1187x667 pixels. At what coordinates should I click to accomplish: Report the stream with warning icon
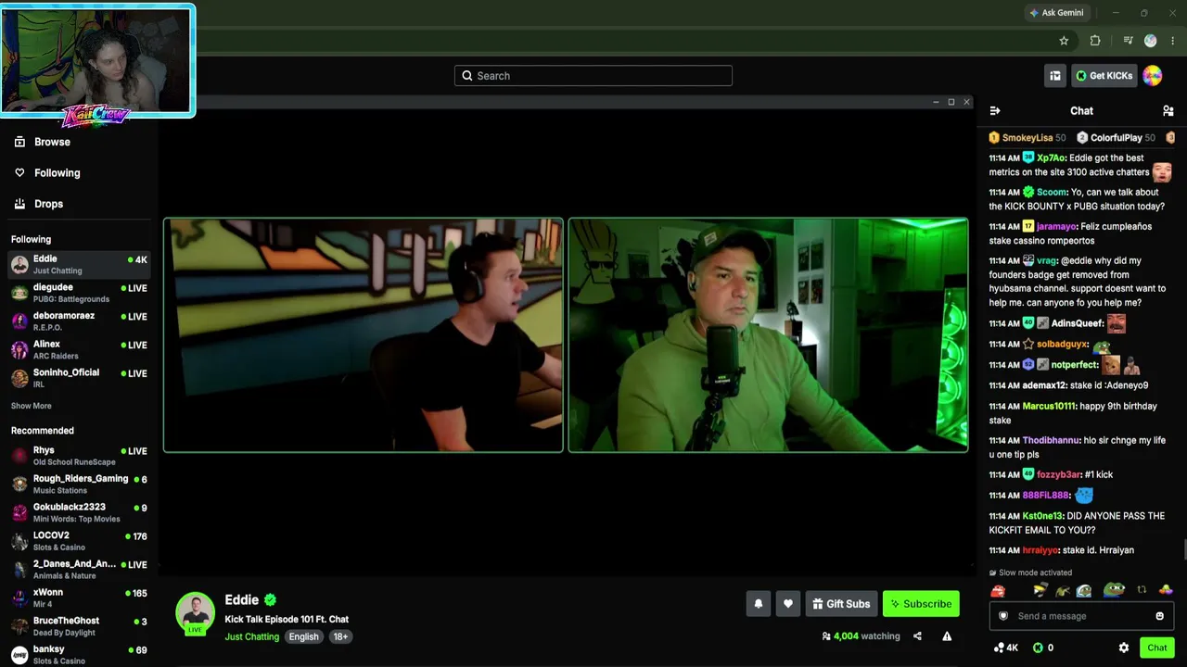947,636
